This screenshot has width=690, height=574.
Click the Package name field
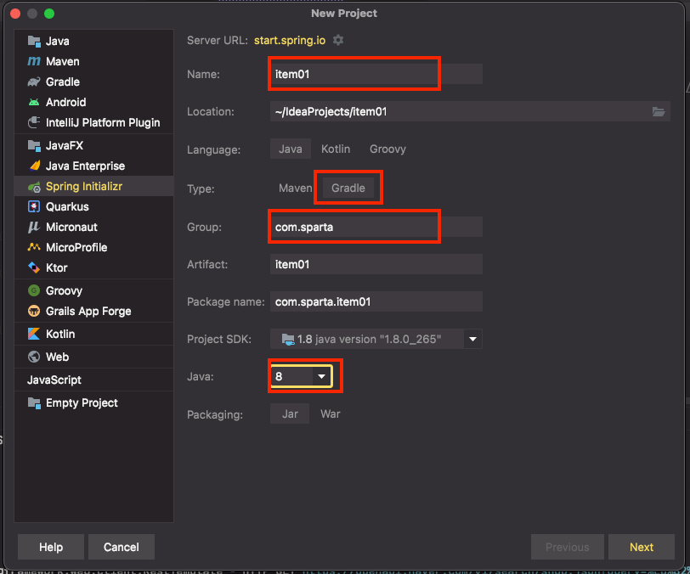coord(376,301)
